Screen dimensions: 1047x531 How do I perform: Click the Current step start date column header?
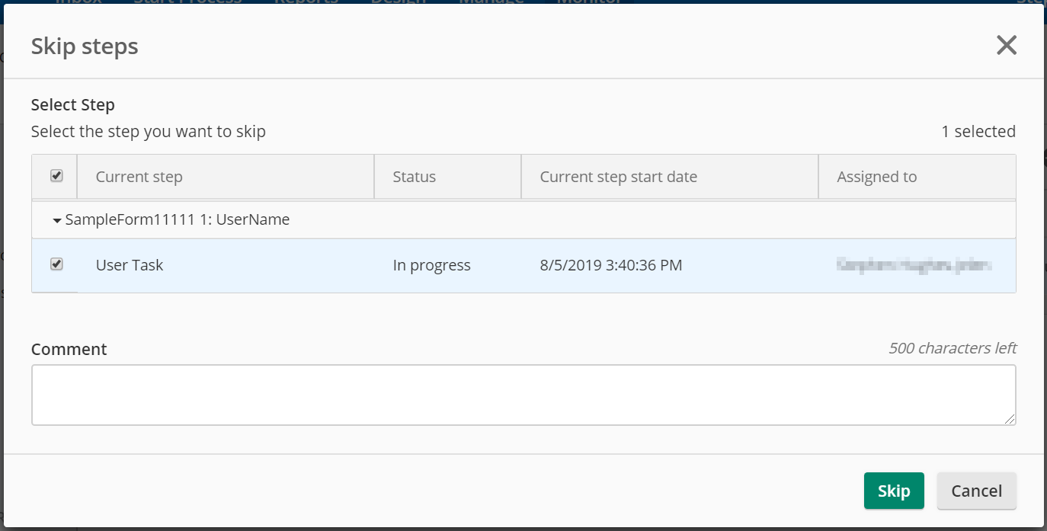(619, 176)
